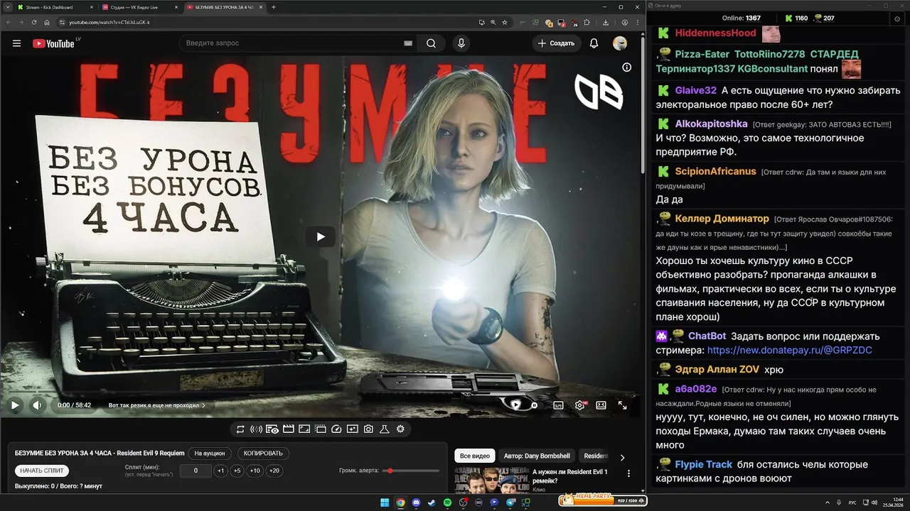Viewport: 910px width, 511px height.
Task: Mute the video volume
Action: (x=38, y=405)
